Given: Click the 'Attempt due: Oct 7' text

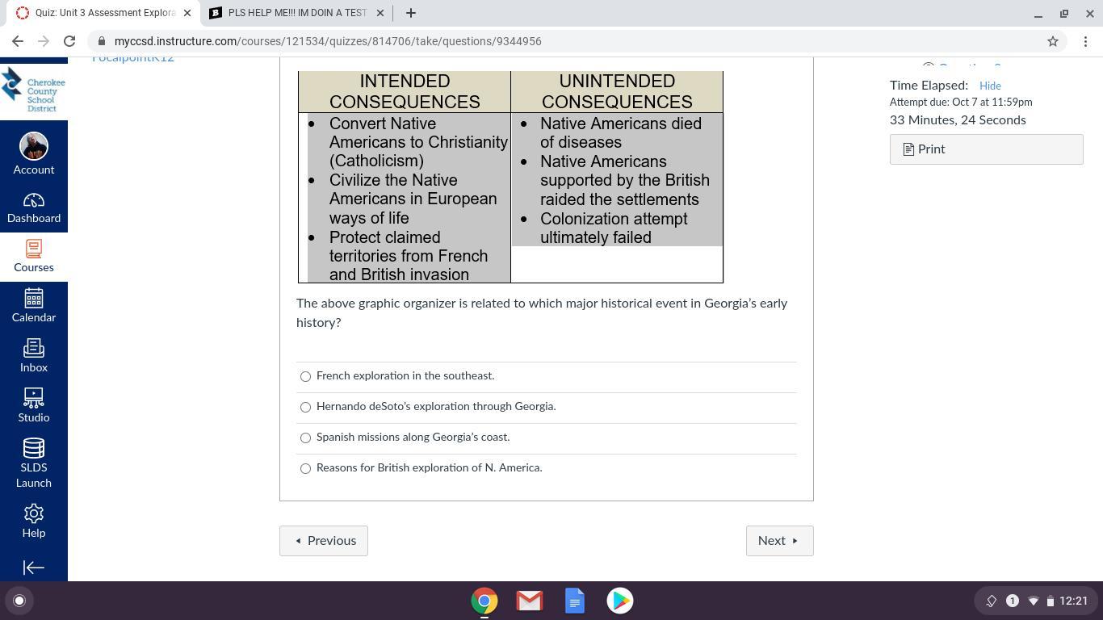Looking at the screenshot, I should 961,103.
